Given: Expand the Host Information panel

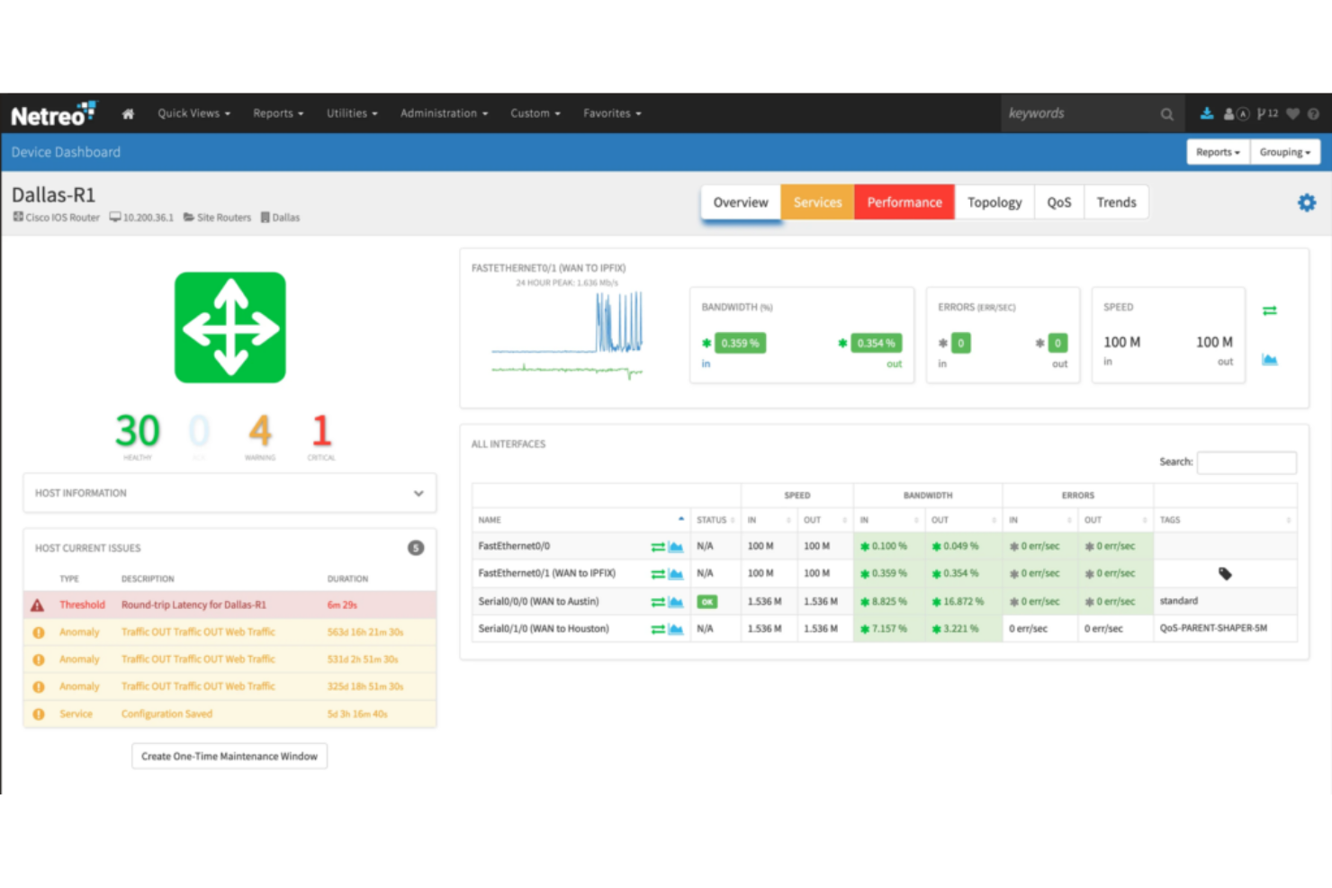Looking at the screenshot, I should (229, 493).
